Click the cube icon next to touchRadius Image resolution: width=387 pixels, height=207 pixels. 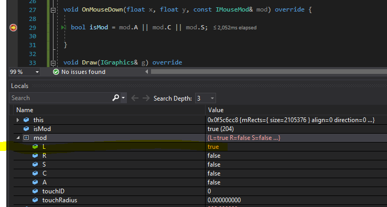coord(35,200)
